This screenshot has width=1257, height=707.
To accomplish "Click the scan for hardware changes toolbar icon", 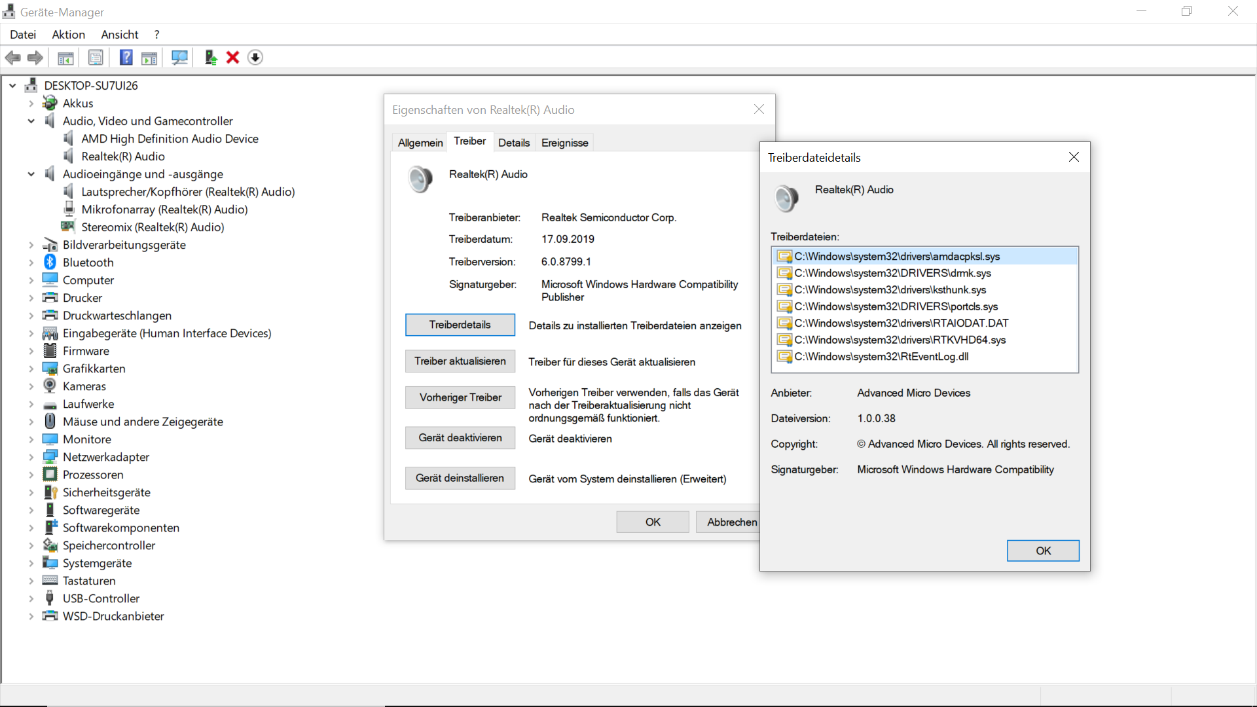I will pos(179,58).
